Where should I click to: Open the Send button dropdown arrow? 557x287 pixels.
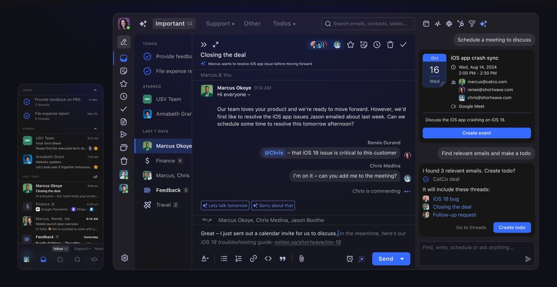(x=402, y=259)
